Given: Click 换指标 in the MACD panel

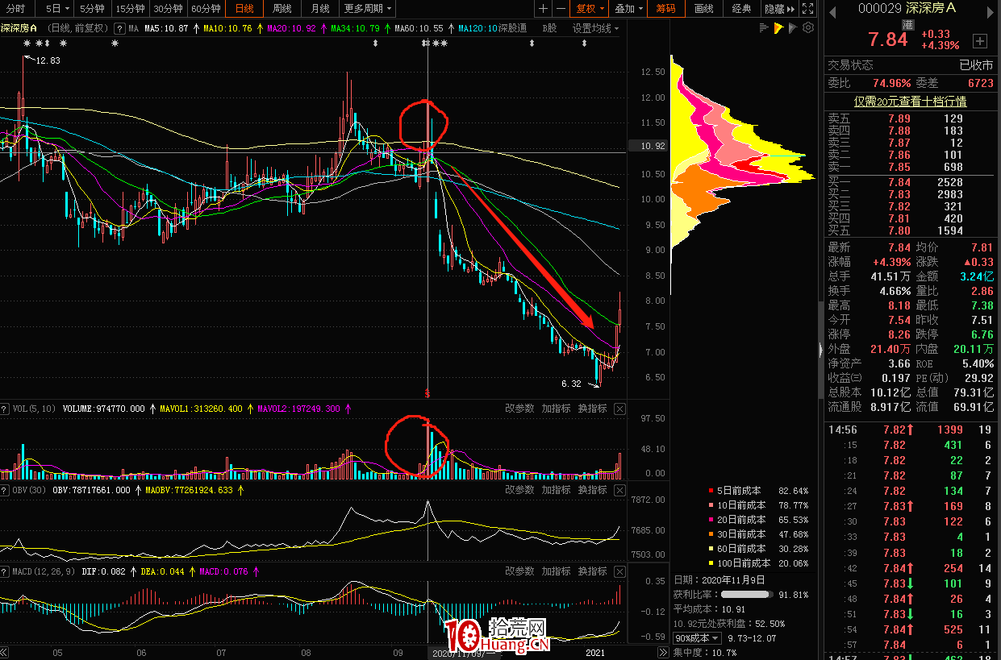Looking at the screenshot, I should click(x=592, y=571).
